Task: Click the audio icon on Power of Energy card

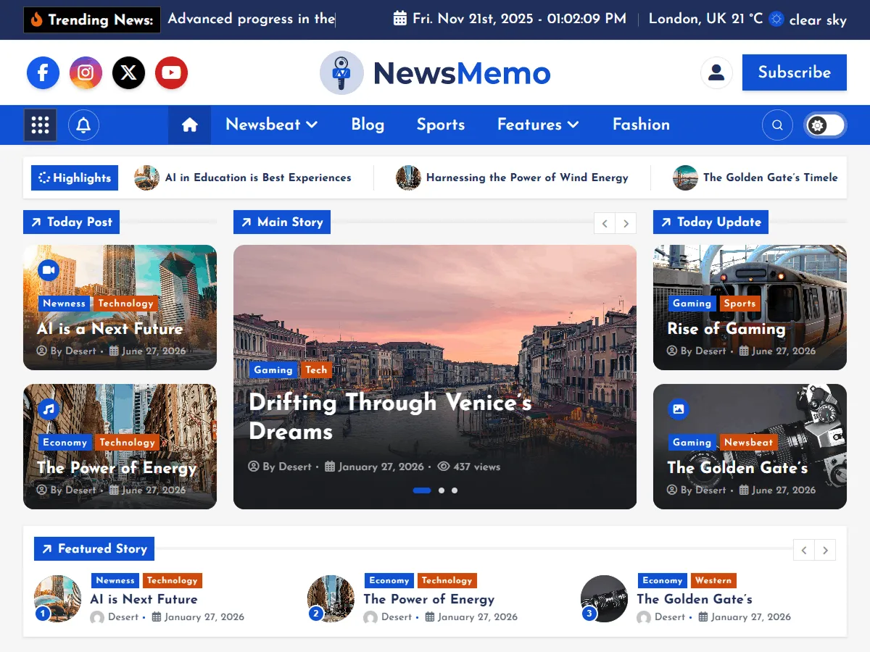Action: [48, 409]
